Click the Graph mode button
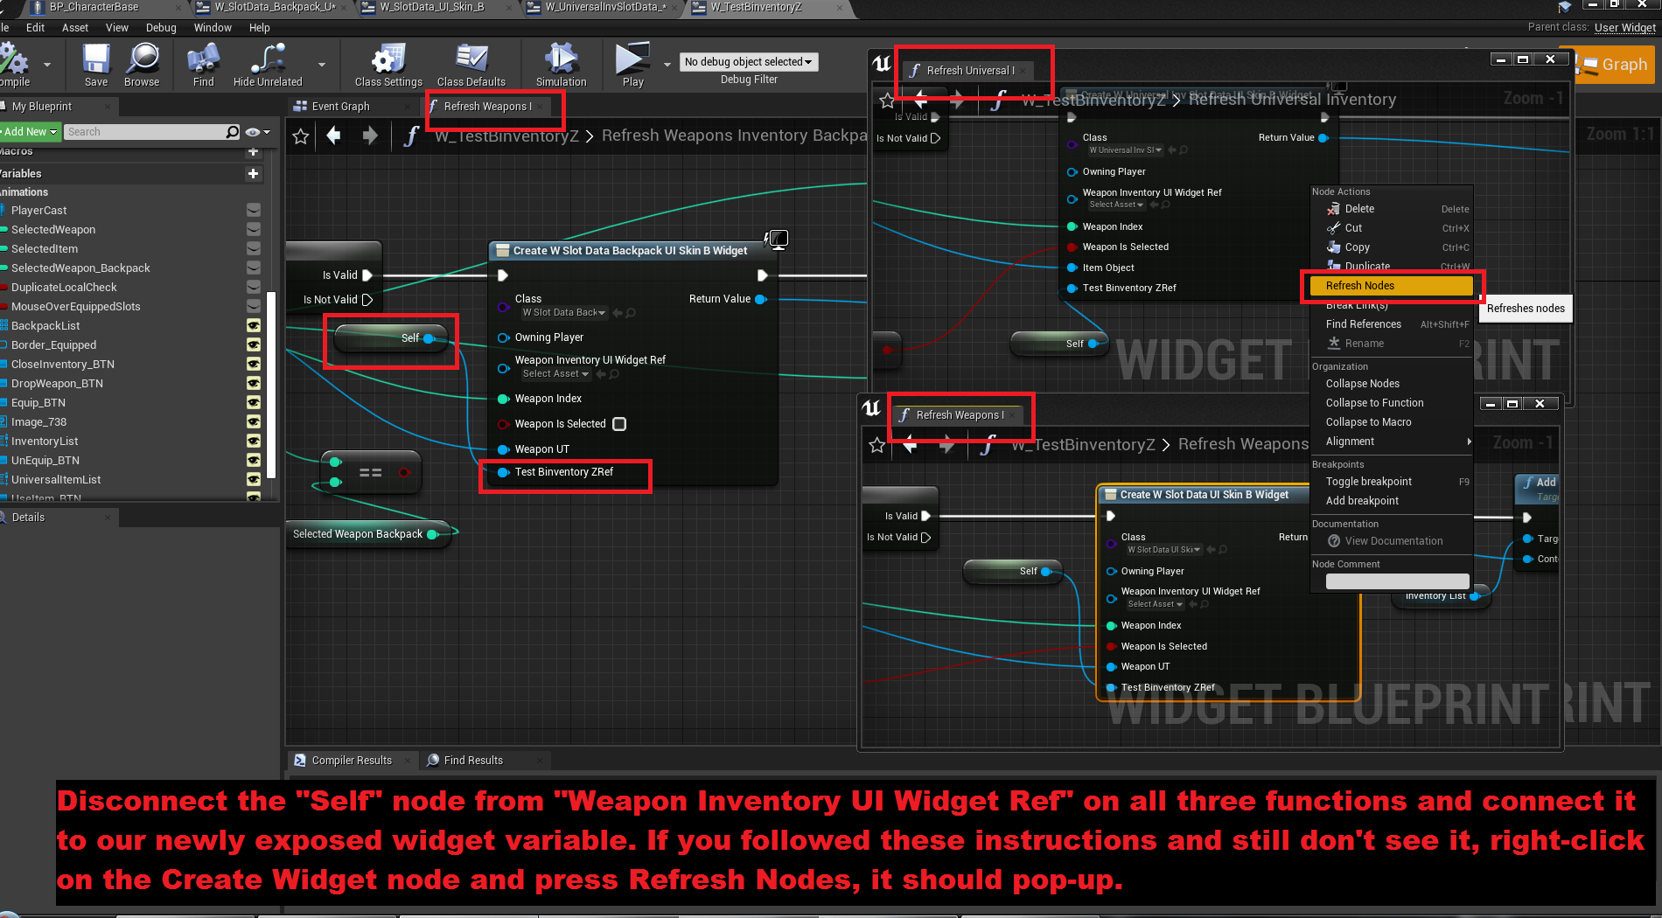1662x918 pixels. point(1616,65)
